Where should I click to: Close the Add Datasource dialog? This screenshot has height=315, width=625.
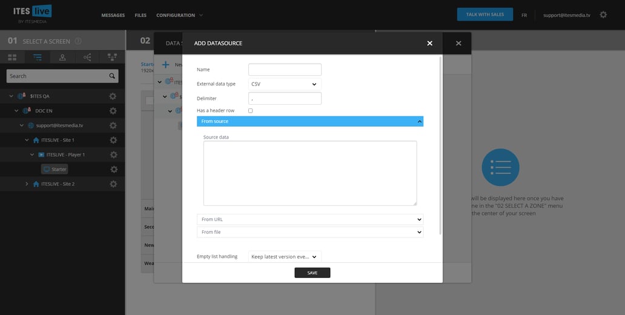pos(430,43)
